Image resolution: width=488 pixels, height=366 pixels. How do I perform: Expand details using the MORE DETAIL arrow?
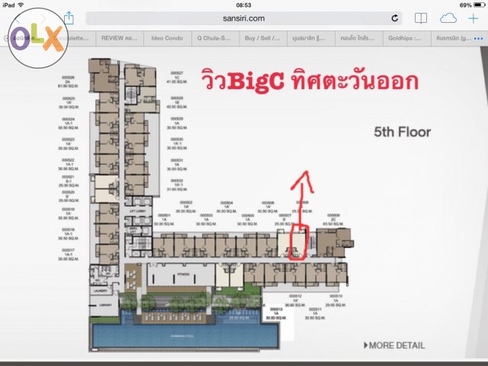click(367, 345)
